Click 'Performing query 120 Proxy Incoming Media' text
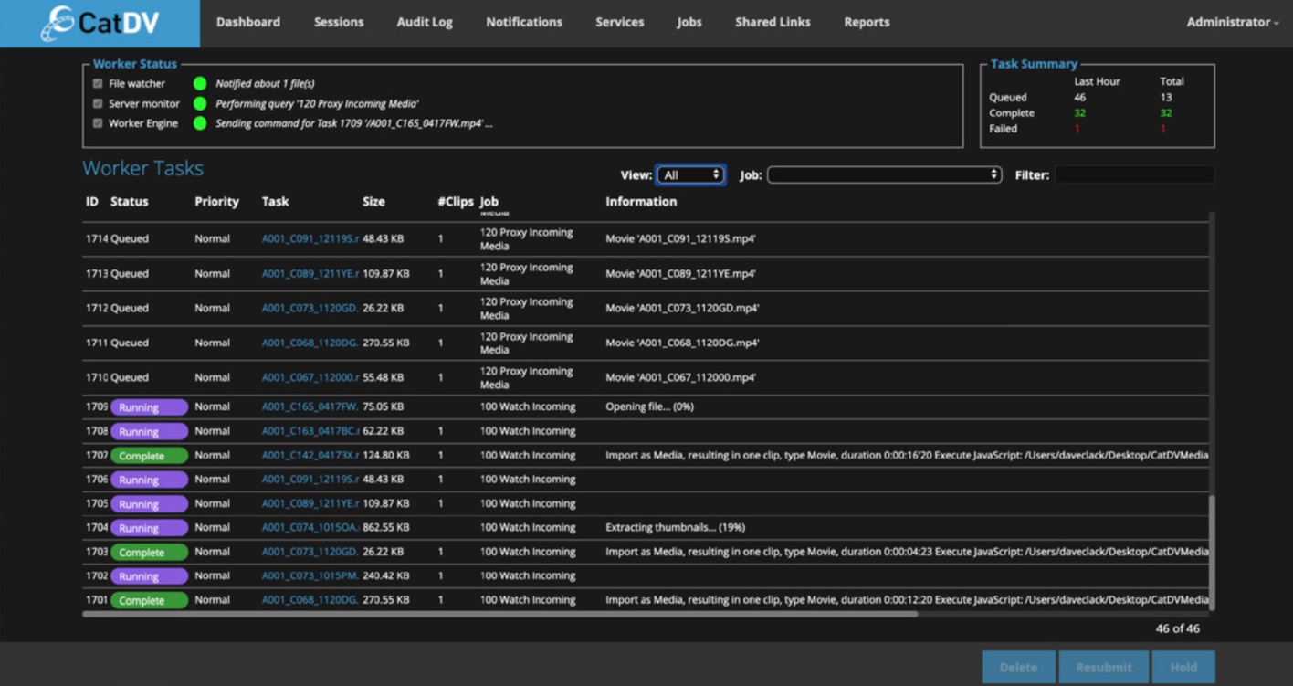The height and width of the screenshot is (686, 1293). tap(317, 104)
